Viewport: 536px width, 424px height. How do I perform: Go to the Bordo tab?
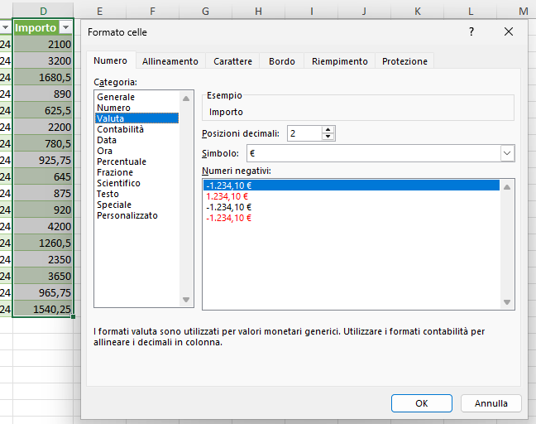(281, 61)
